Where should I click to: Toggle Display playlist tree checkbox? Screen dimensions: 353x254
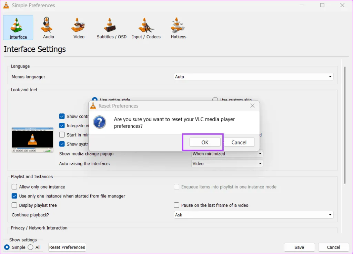point(14,205)
